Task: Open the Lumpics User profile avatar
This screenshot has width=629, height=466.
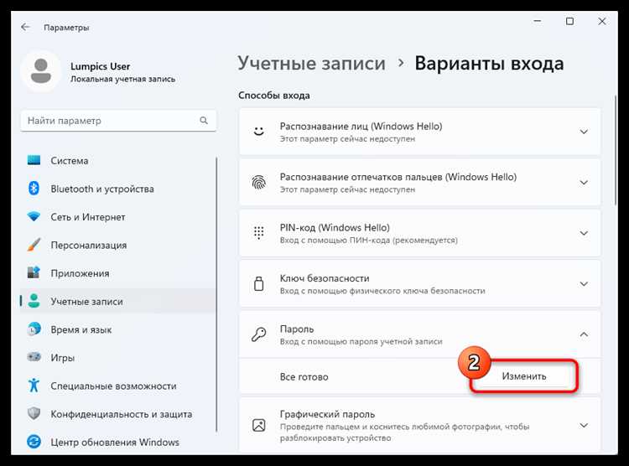Action: (41, 72)
